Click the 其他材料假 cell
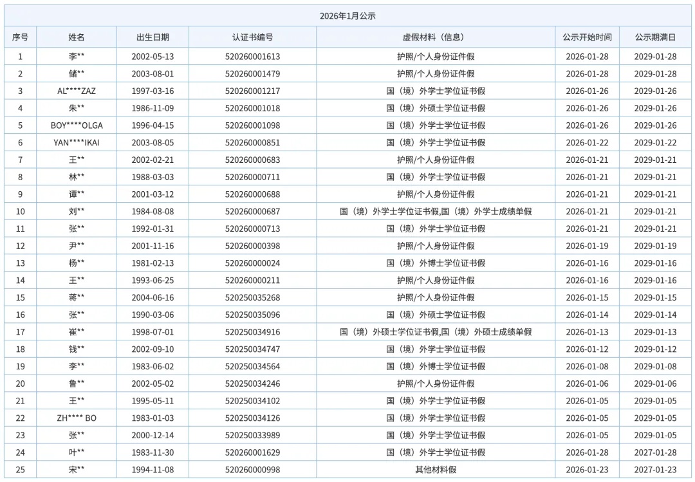Viewport: 695px width, 482px height. (x=435, y=470)
